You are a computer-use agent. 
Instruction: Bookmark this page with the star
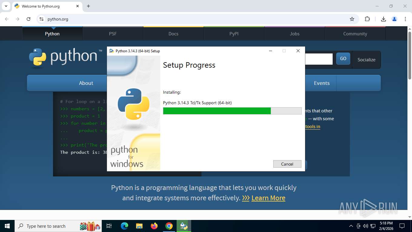[352, 19]
